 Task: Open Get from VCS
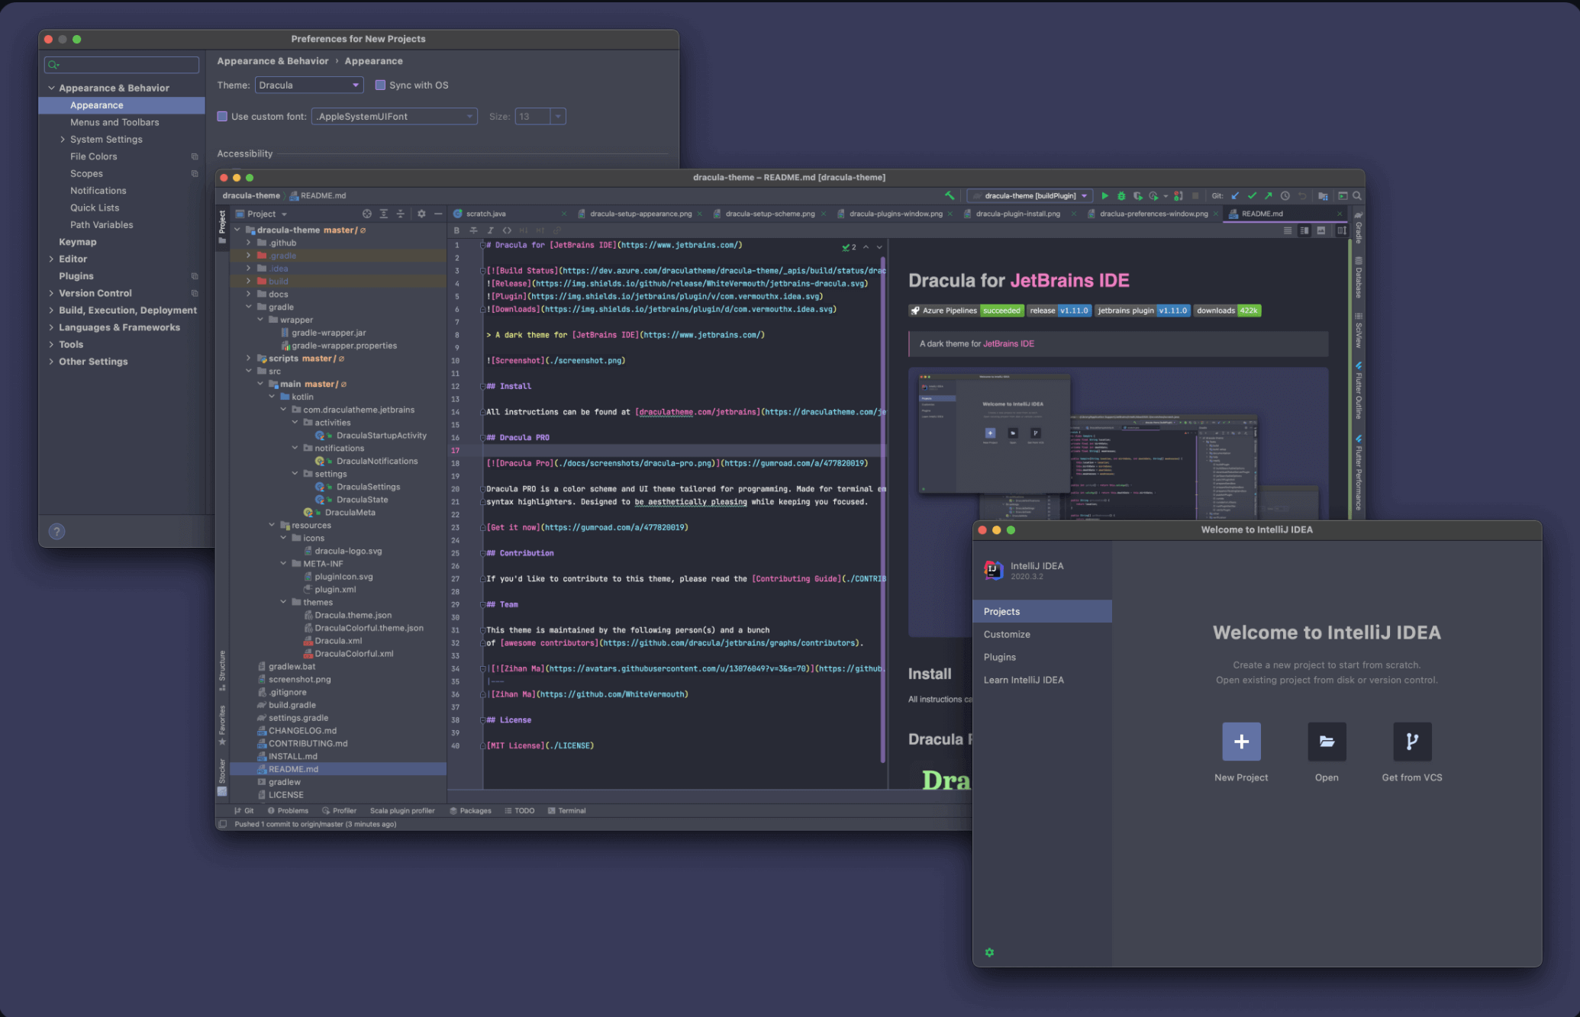(1411, 742)
